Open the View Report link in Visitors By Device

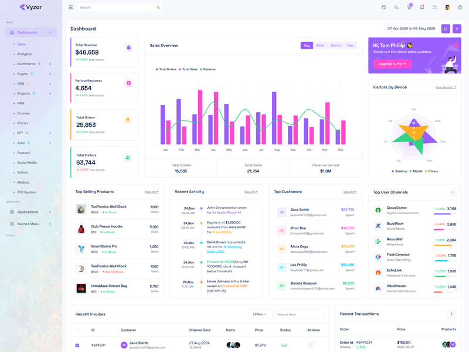point(446,87)
